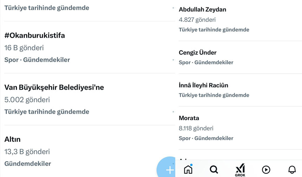The height and width of the screenshot is (177, 302).
Task: Tap the Search magnifier icon
Action: tap(214, 170)
